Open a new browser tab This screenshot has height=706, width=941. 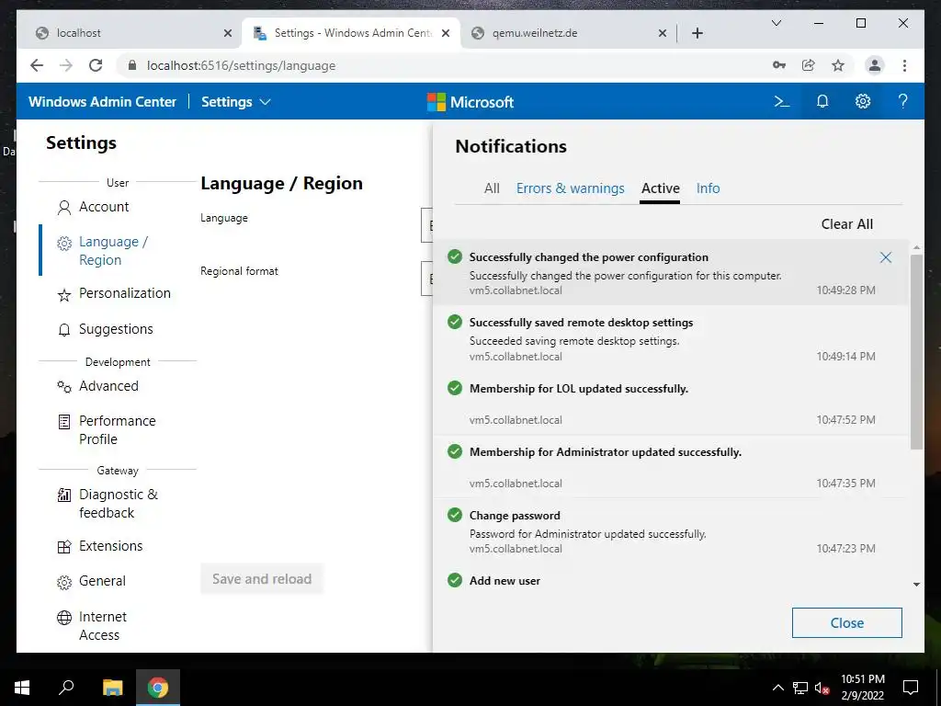[x=697, y=33]
